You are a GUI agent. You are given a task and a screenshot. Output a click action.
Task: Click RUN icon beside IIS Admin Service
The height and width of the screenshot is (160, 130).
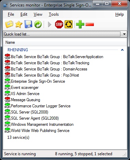(x=8, y=94)
